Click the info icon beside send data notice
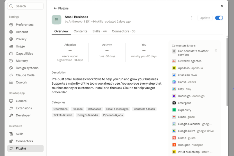The image size is (234, 156). point(216,51)
